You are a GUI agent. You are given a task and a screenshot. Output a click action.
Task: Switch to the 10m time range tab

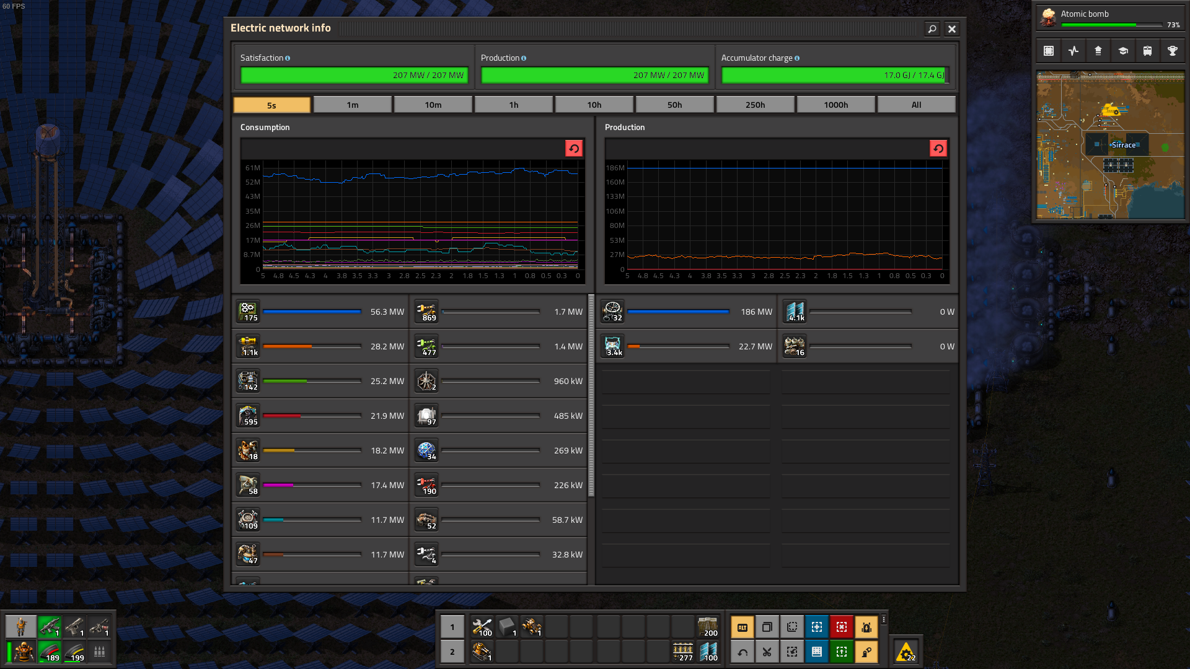(x=433, y=105)
